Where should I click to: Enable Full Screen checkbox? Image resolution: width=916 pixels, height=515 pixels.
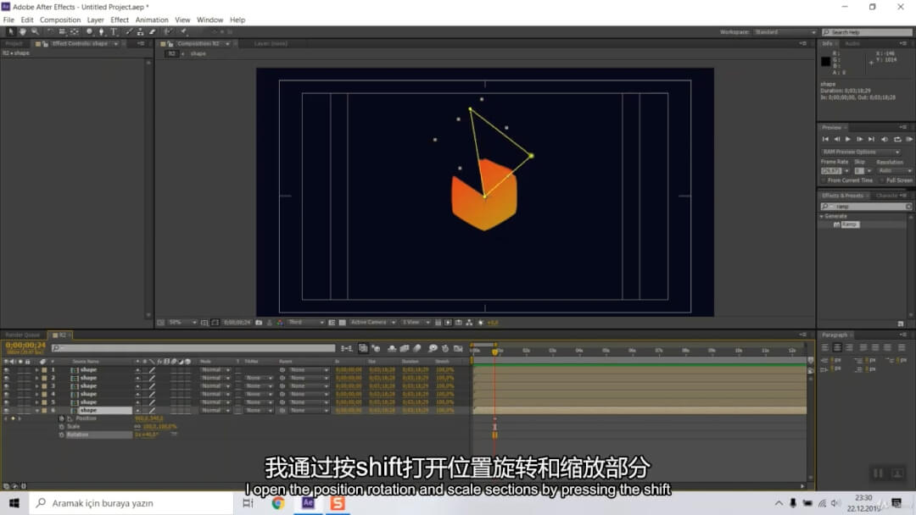pyautogui.click(x=883, y=180)
